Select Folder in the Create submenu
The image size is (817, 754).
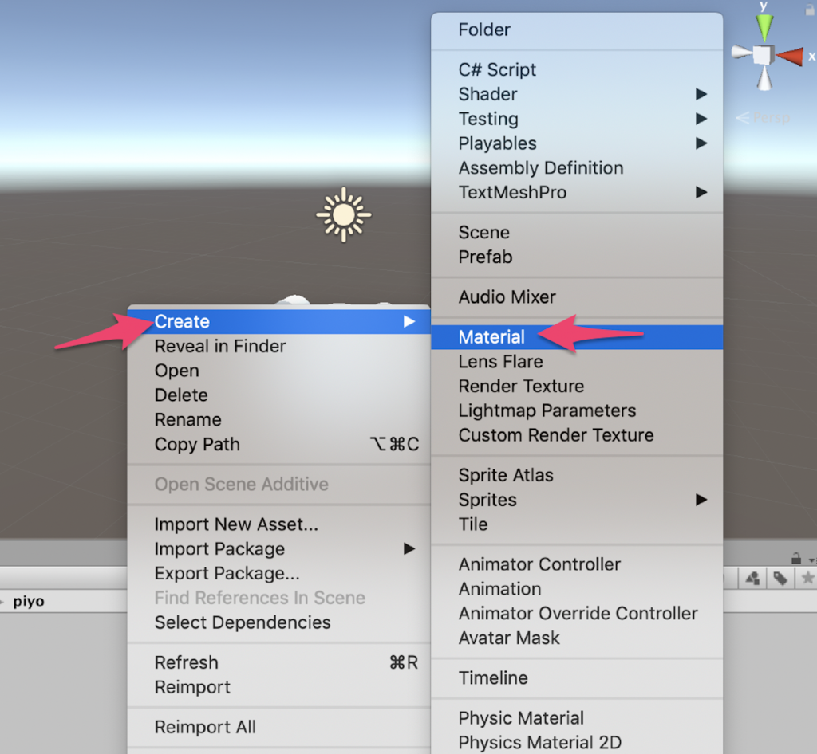(577, 29)
